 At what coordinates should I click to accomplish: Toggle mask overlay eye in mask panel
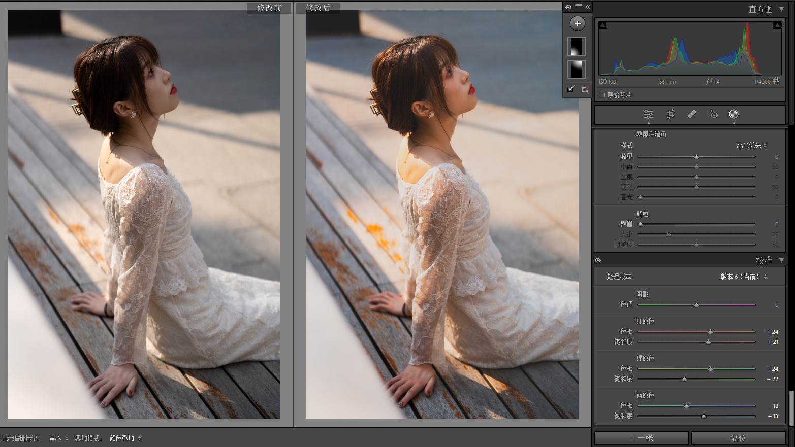click(568, 7)
